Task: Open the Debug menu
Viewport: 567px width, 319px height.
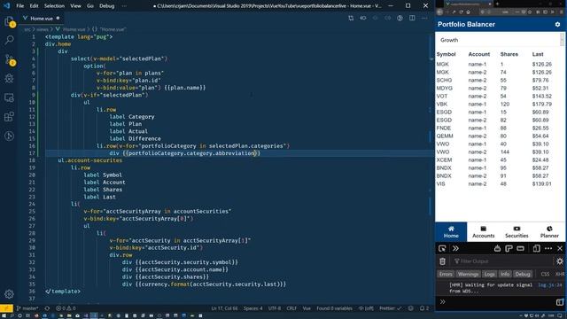Action: click(x=106, y=6)
